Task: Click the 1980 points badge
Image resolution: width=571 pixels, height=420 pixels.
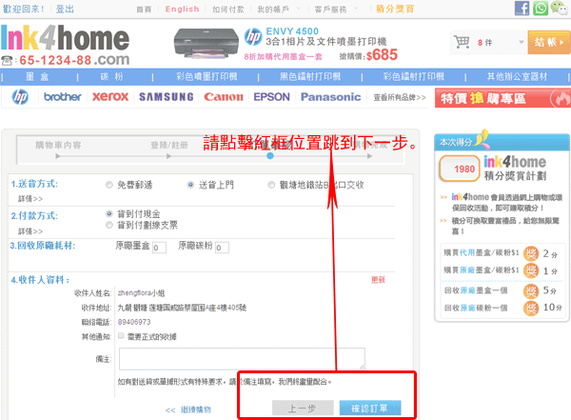Action: pos(460,169)
